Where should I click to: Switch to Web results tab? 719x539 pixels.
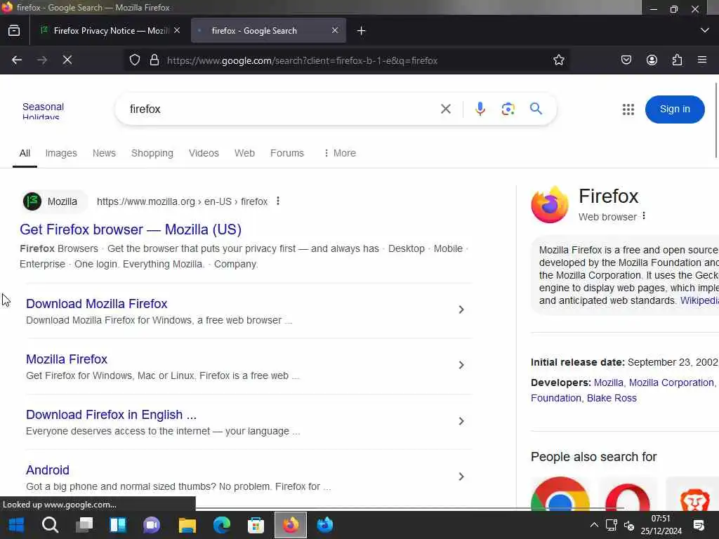tap(244, 153)
